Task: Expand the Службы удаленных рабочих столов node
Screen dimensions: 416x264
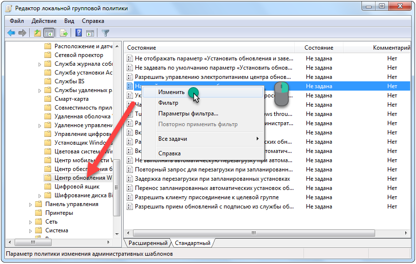Action: (x=39, y=90)
